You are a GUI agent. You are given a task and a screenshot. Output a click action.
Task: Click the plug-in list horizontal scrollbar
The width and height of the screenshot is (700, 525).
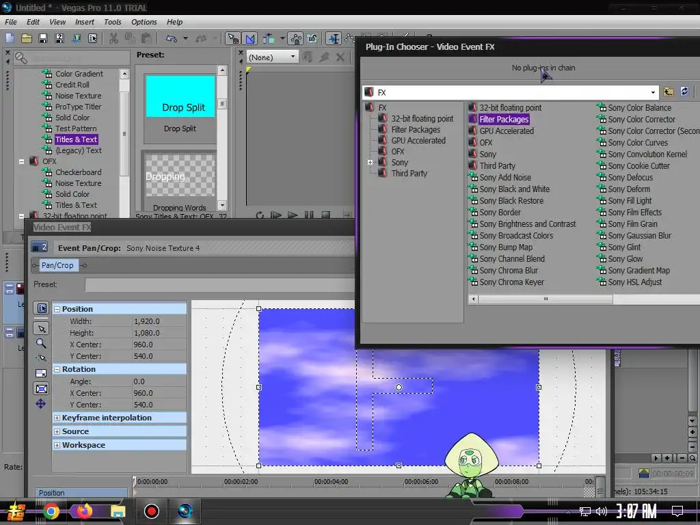[x=546, y=299]
